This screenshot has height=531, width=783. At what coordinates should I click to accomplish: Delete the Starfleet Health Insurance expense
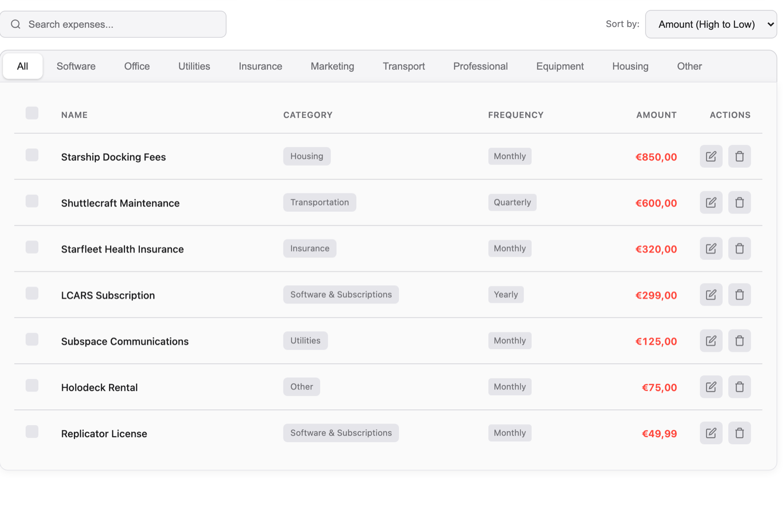coord(739,249)
